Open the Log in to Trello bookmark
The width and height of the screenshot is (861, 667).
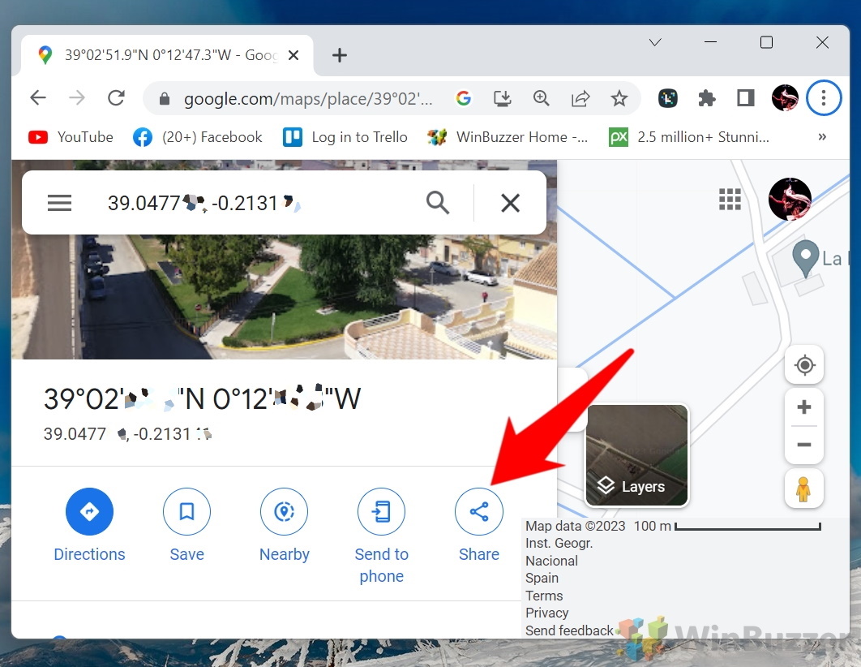pyautogui.click(x=345, y=137)
